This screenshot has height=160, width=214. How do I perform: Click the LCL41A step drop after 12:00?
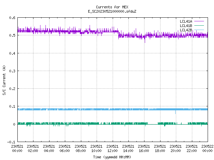(x=118, y=35)
